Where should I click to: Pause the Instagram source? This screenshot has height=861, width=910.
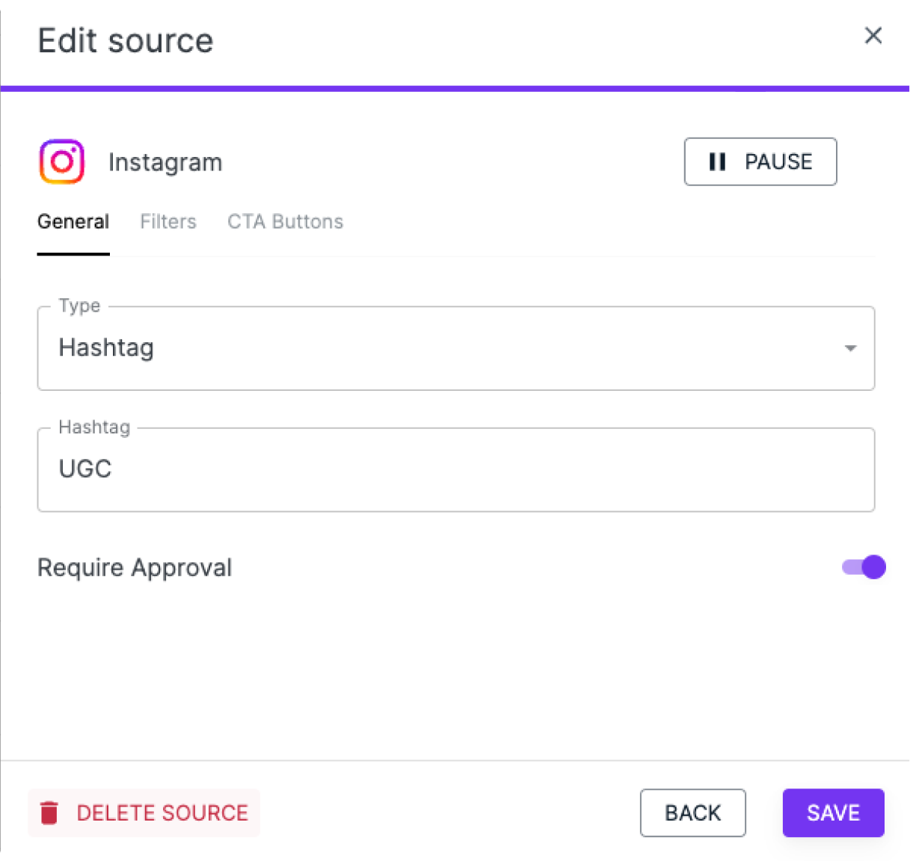pyautogui.click(x=760, y=161)
